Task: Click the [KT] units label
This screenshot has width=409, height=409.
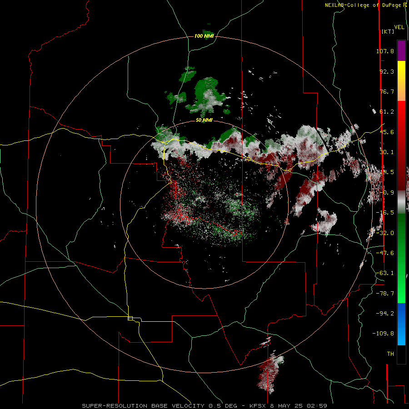Action: point(388,31)
